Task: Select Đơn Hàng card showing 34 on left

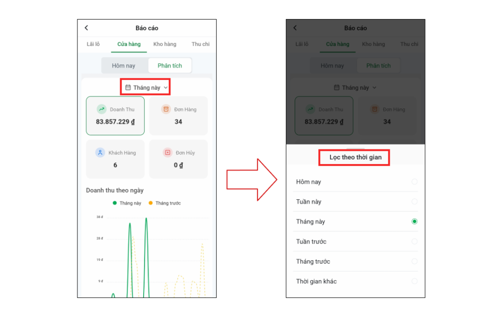Action: coord(178,116)
